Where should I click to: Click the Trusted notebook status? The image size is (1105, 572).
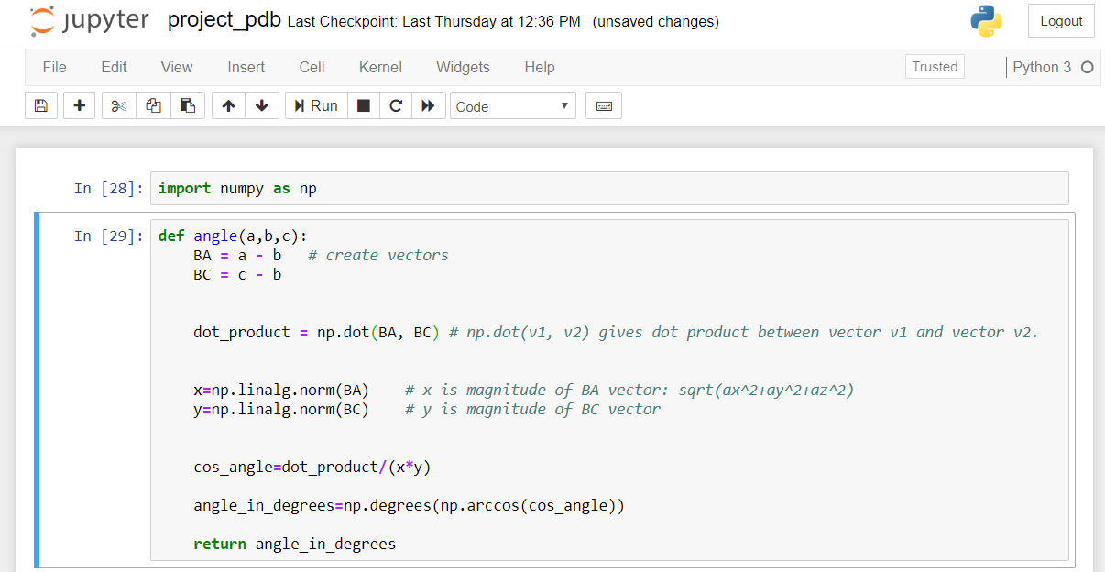point(934,66)
